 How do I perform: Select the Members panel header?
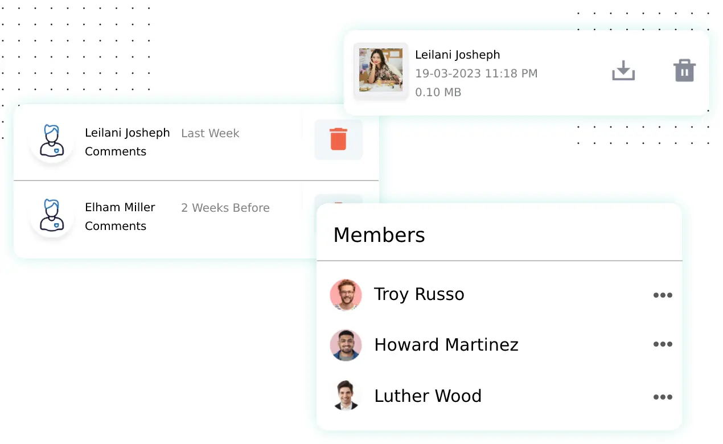pyautogui.click(x=379, y=235)
